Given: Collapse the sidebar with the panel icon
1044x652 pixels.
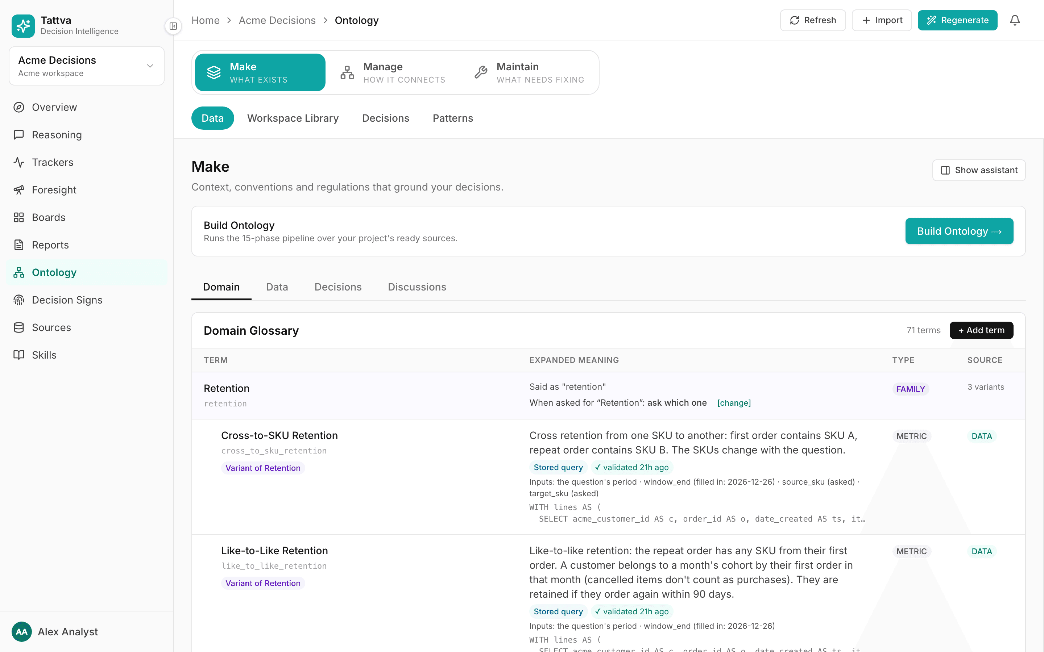Looking at the screenshot, I should [173, 26].
